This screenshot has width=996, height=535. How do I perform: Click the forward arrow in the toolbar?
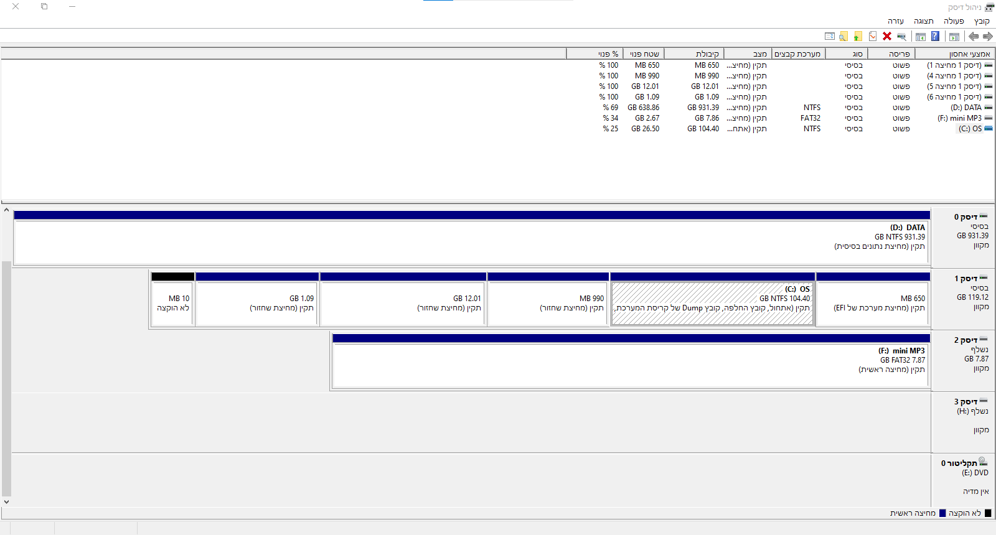pos(988,36)
